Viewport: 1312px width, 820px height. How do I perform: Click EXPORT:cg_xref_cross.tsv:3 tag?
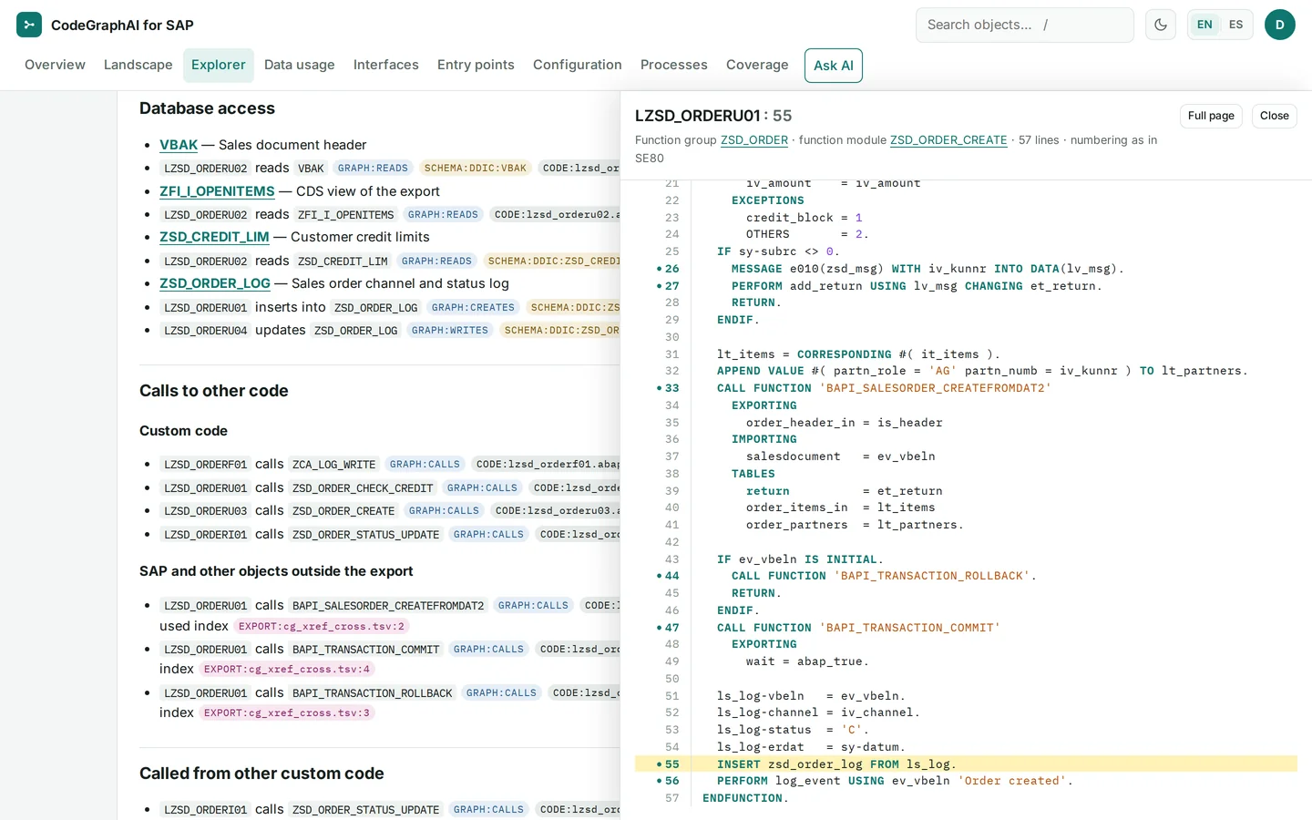287,712
